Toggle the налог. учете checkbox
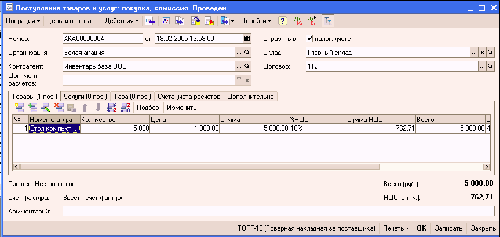The image size is (500, 237). point(309,39)
